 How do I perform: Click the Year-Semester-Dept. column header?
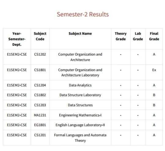17,39
